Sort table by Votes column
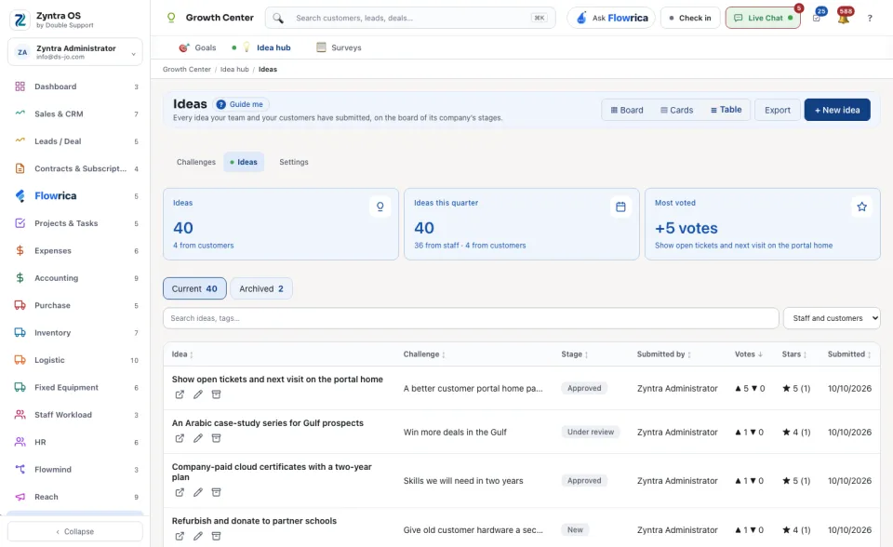 [x=748, y=354]
